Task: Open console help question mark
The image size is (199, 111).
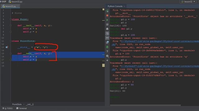Action: point(107,51)
